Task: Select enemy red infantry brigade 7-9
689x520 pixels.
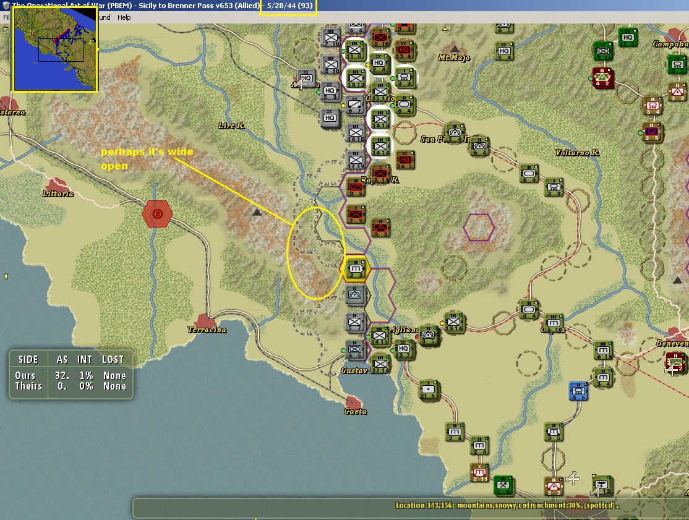Action: coord(356,215)
